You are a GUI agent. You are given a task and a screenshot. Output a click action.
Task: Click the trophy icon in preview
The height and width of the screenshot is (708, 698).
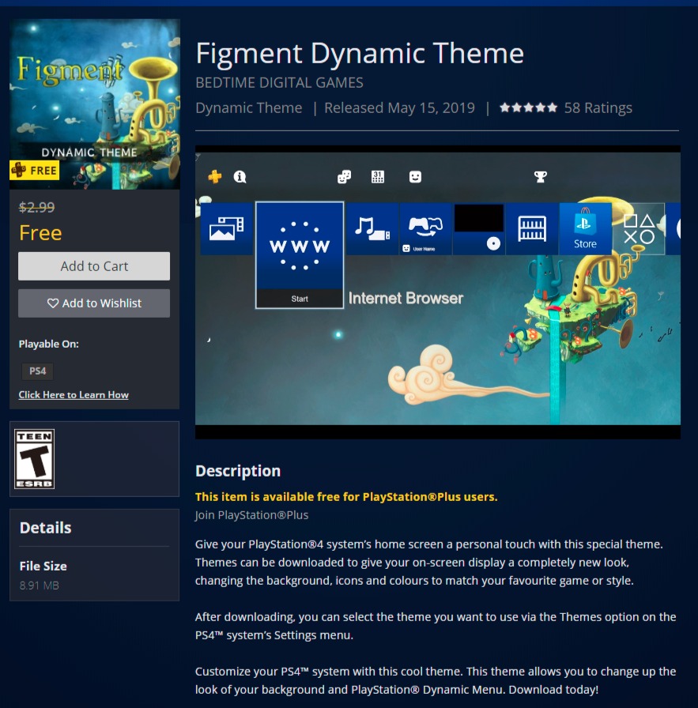coord(541,176)
